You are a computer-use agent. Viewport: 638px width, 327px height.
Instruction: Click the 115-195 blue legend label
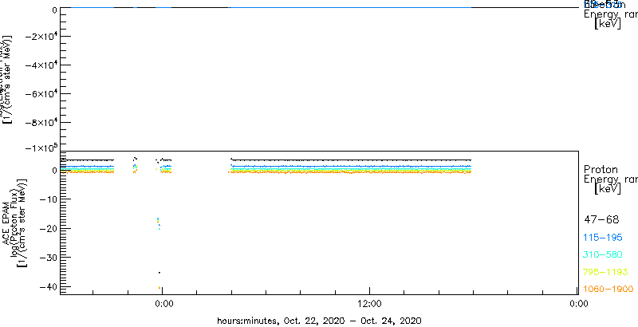click(603, 238)
